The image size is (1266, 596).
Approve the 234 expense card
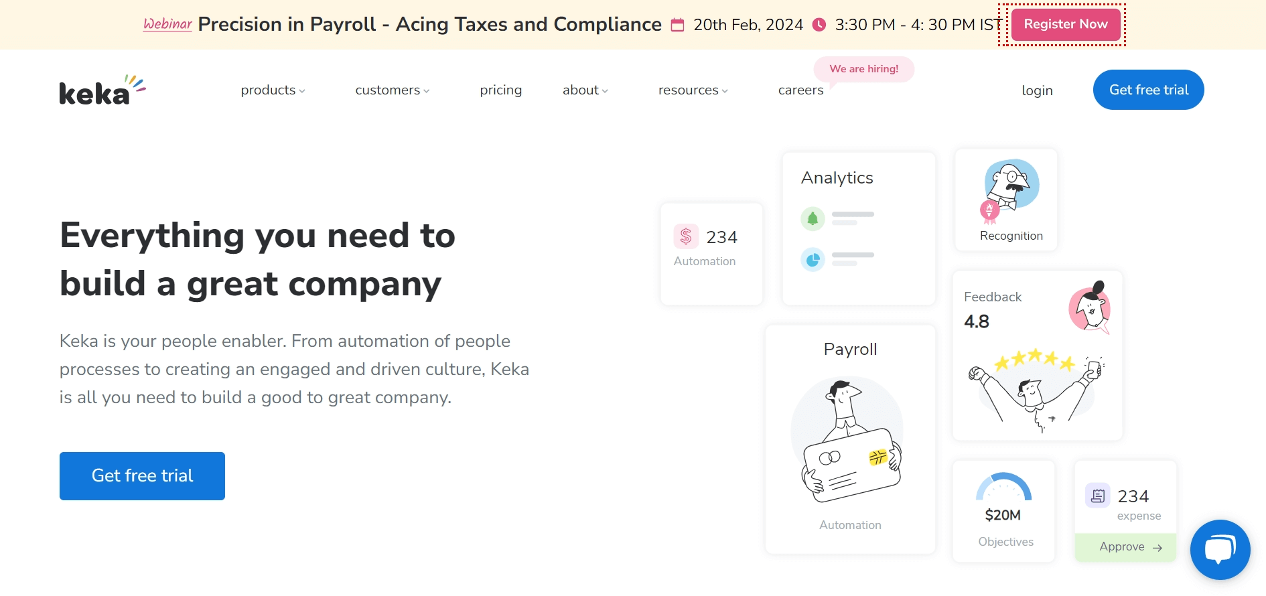1125,547
